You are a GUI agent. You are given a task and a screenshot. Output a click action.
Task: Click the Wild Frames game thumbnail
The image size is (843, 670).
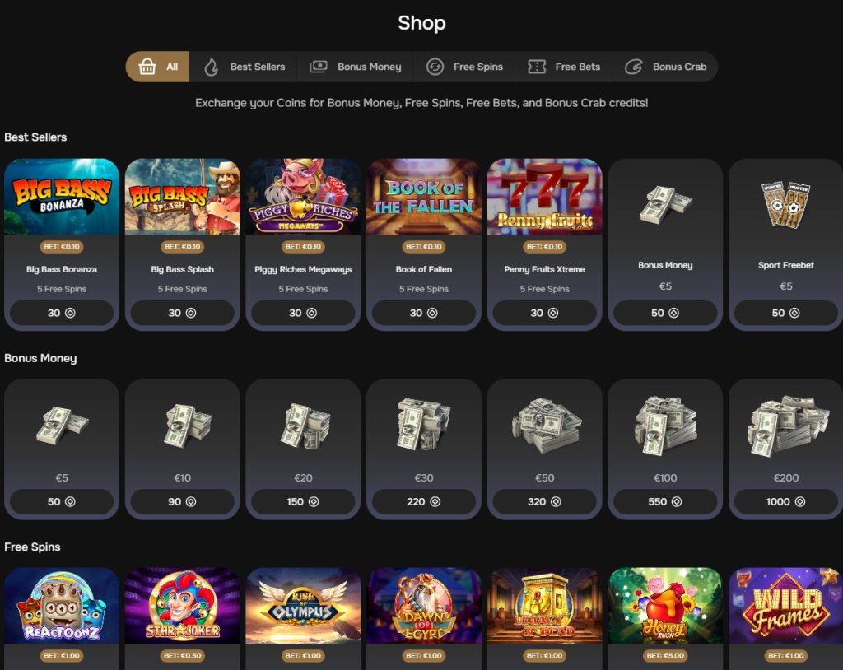click(x=785, y=606)
